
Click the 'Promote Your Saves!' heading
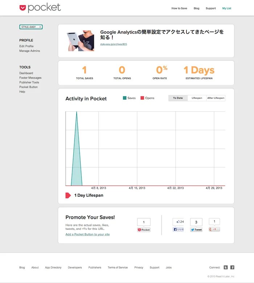click(90, 217)
